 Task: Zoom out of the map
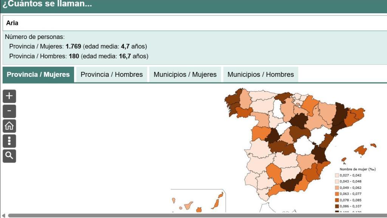tap(9, 111)
